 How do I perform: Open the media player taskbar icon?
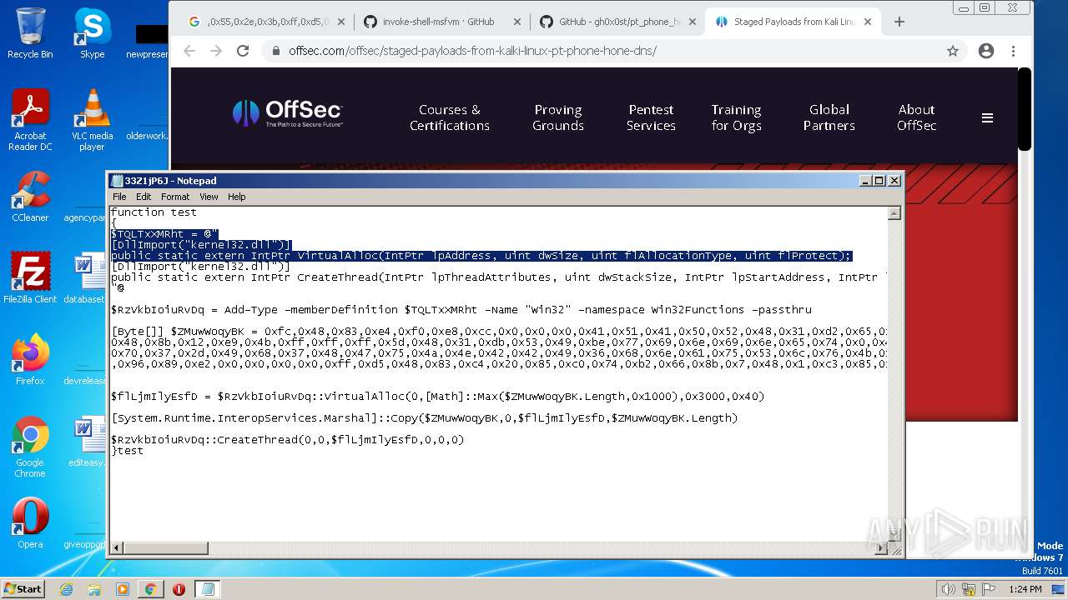[122, 589]
